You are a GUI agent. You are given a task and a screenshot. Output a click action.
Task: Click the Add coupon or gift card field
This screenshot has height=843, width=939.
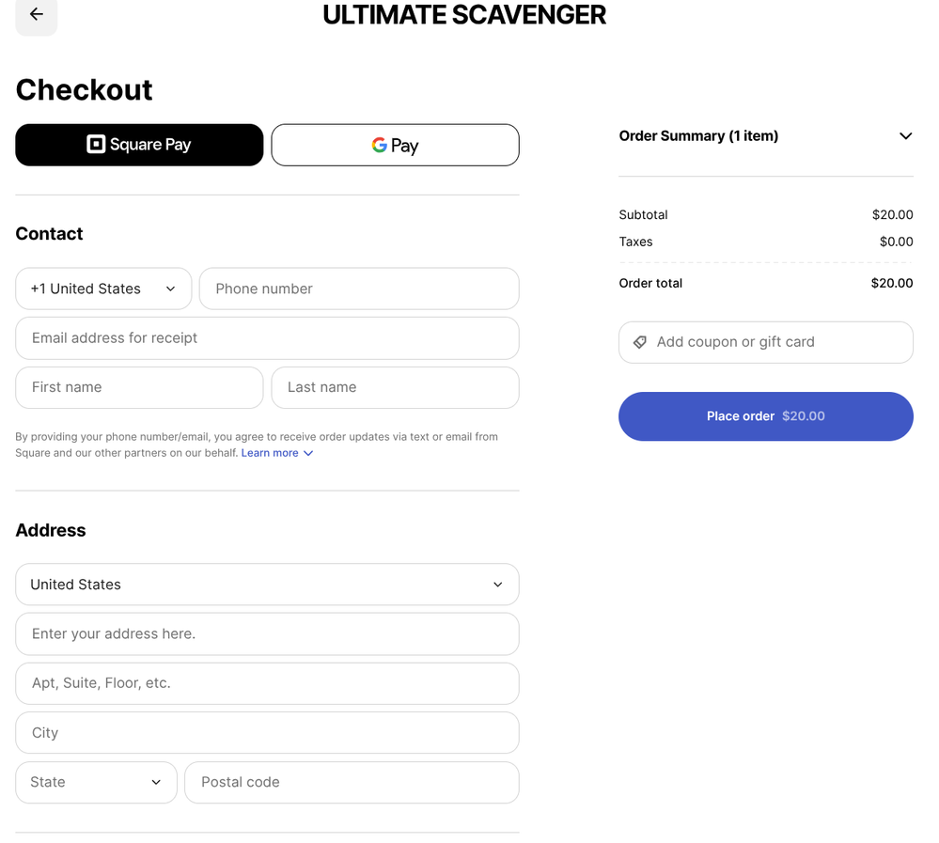click(x=778, y=342)
